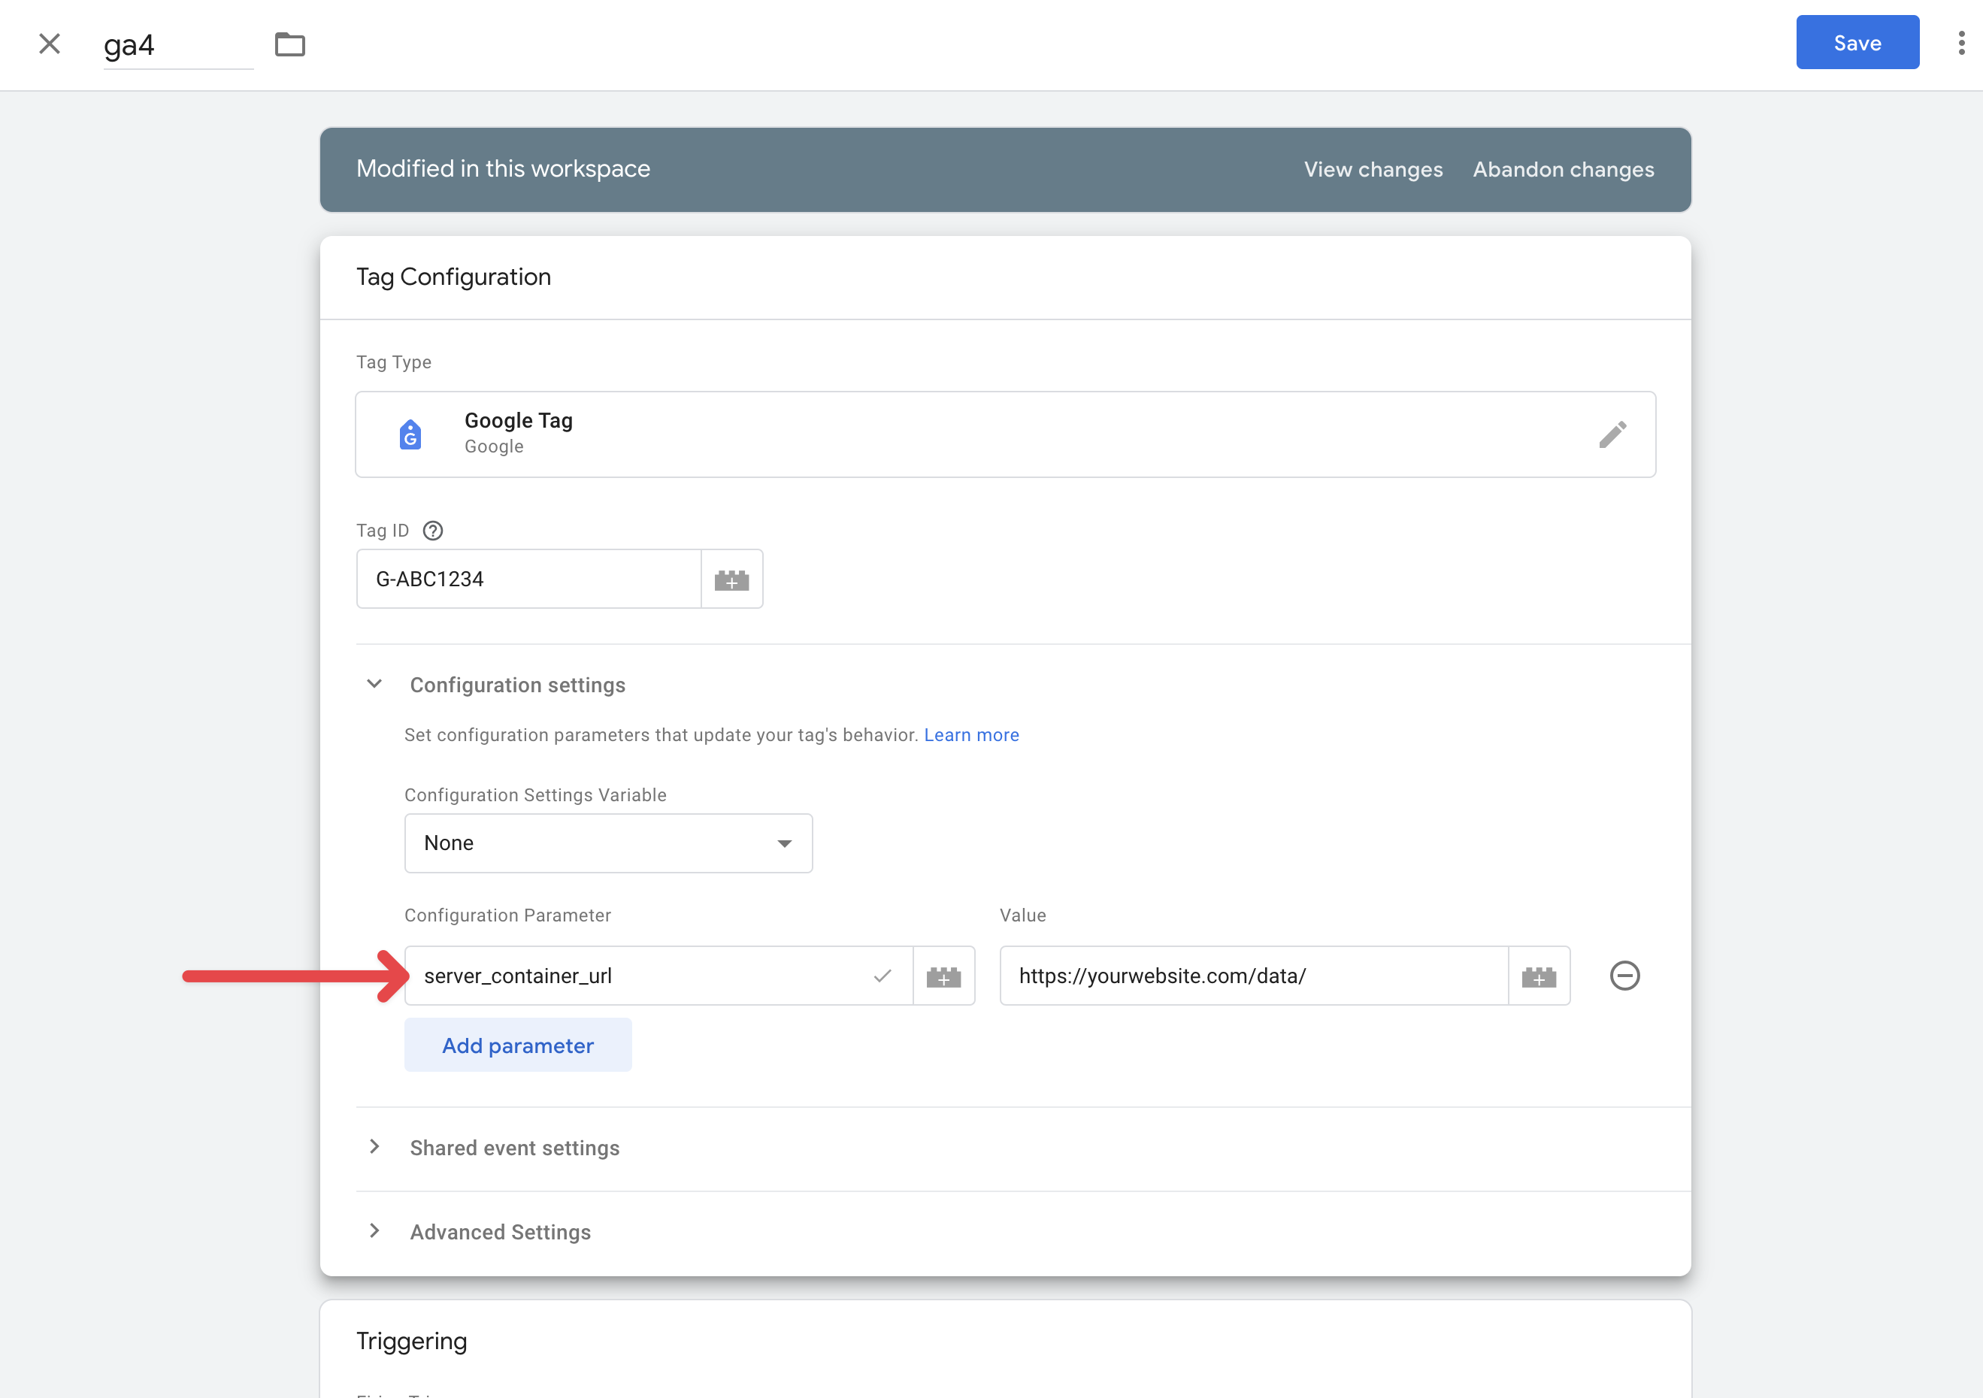Click Add parameter button
The height and width of the screenshot is (1398, 1983).
(x=517, y=1045)
